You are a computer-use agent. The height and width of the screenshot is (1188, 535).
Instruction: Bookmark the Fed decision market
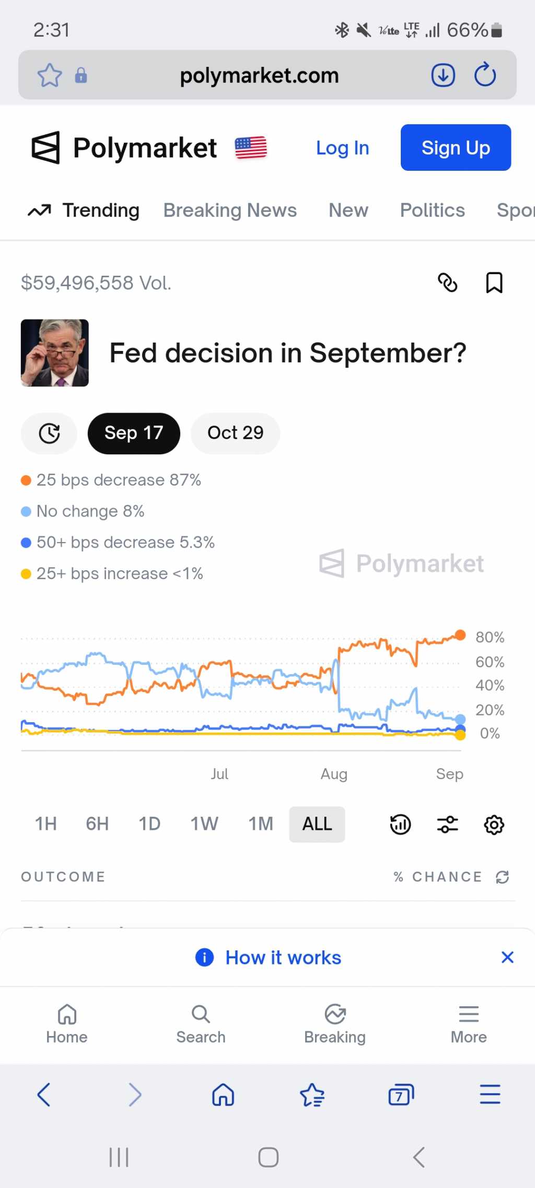pyautogui.click(x=494, y=283)
